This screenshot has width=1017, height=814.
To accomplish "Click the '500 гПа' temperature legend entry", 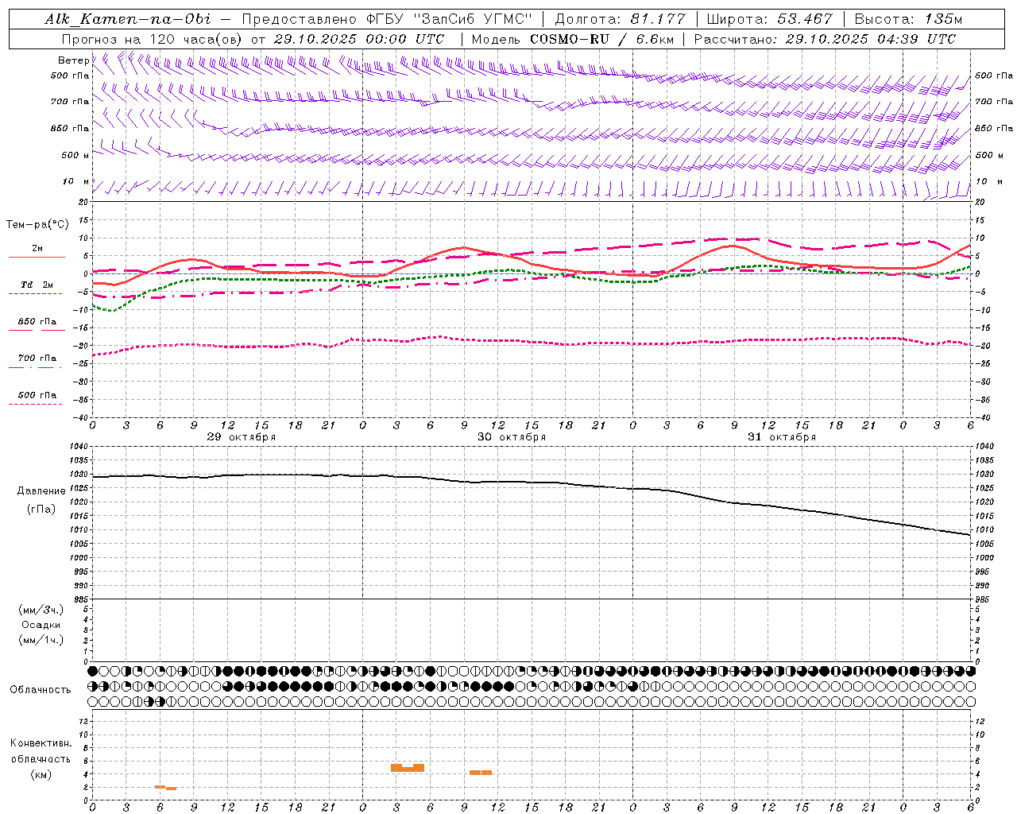I will tap(37, 395).
